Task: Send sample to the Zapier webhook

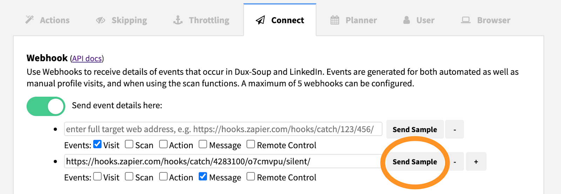Action: click(x=415, y=162)
